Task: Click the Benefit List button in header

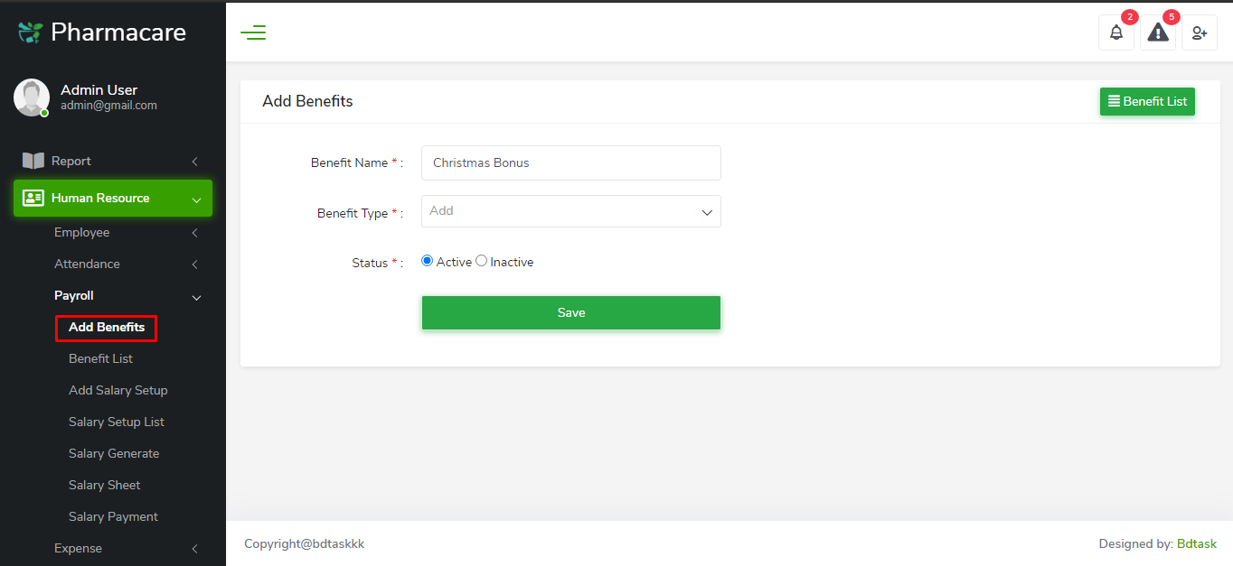Action: [x=1147, y=102]
